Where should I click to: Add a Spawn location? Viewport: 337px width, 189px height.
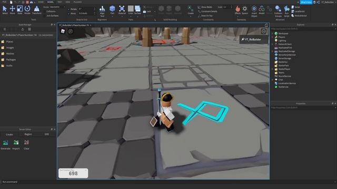point(245,10)
